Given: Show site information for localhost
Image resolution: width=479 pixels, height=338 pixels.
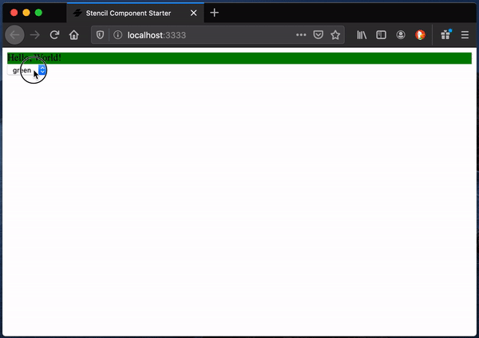Looking at the screenshot, I should (117, 35).
